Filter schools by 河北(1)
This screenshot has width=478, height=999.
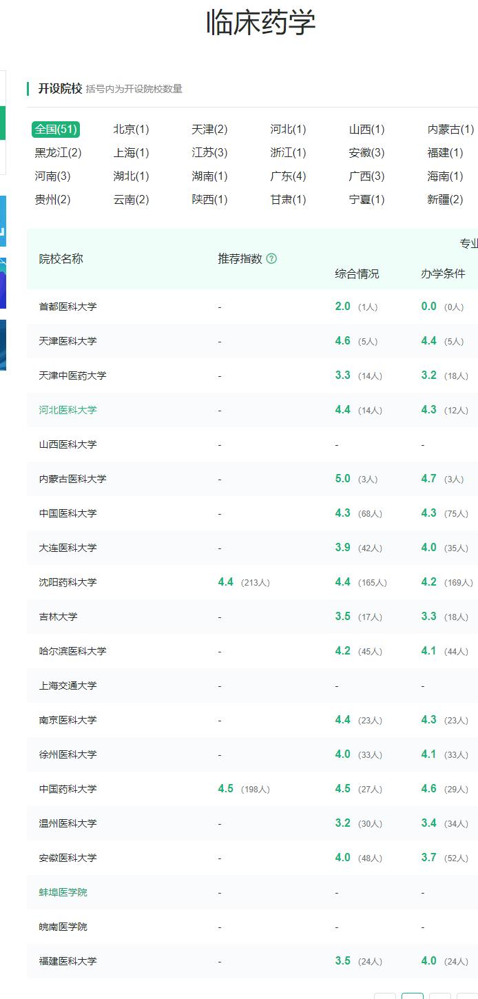pyautogui.click(x=288, y=130)
